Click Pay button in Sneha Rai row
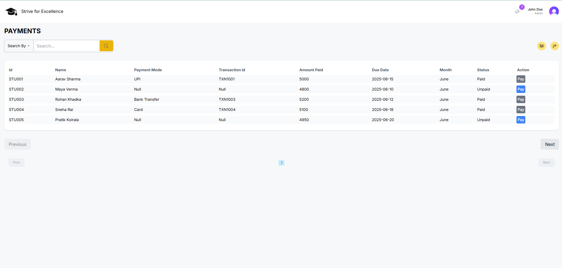 pos(521,110)
